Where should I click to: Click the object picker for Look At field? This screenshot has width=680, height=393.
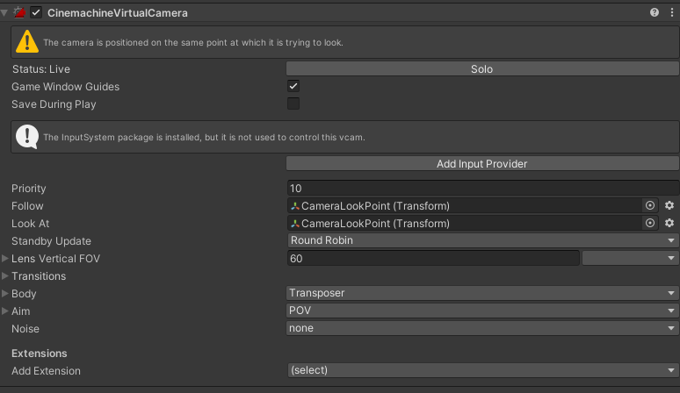coord(650,224)
